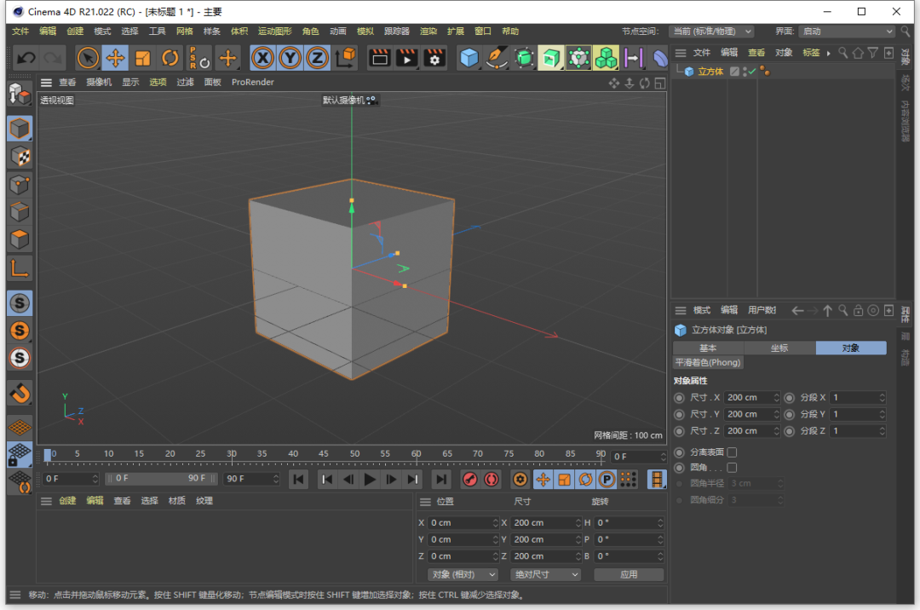The height and width of the screenshot is (610, 920).
Task: Click the blue Cube primitive icon
Action: click(x=469, y=58)
